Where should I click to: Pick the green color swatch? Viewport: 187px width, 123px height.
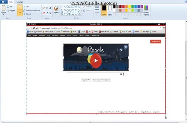pos(132,6)
